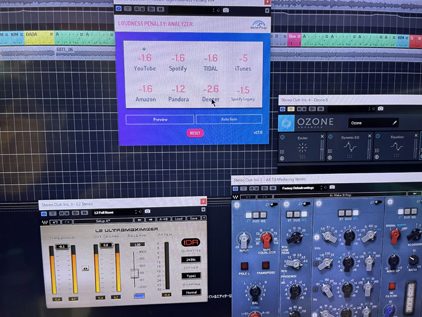
Task: Bypass the L2 Stereo plugin power button
Action: point(44,214)
